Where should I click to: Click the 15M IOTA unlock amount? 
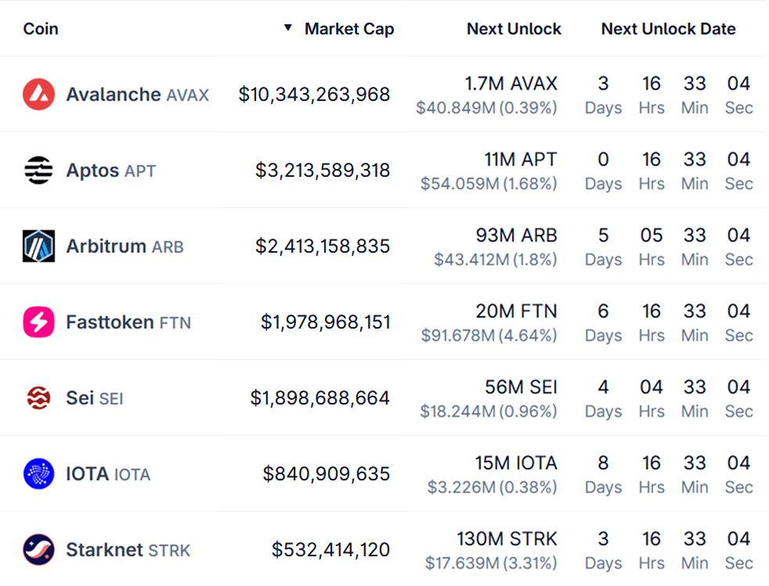click(x=516, y=463)
